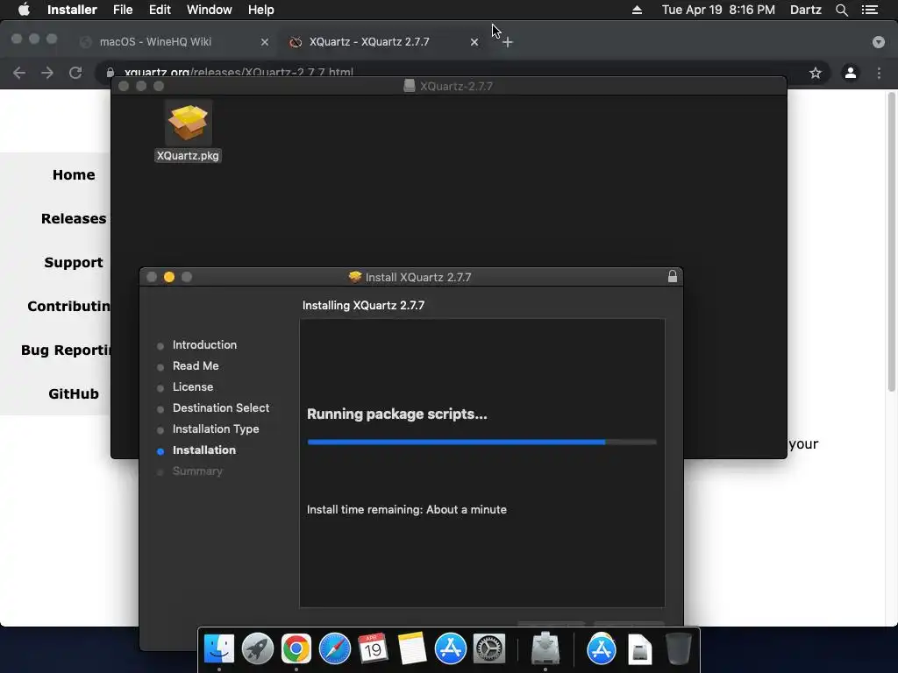
Task: Click the Dartz user name in menu bar
Action: (x=805, y=10)
